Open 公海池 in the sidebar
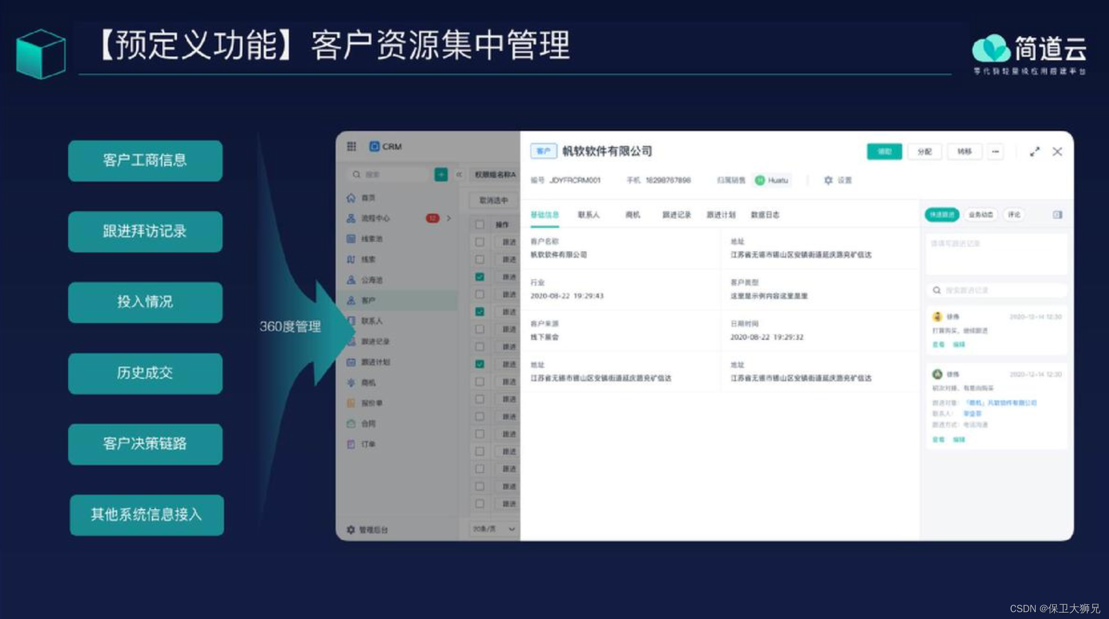 point(371,280)
